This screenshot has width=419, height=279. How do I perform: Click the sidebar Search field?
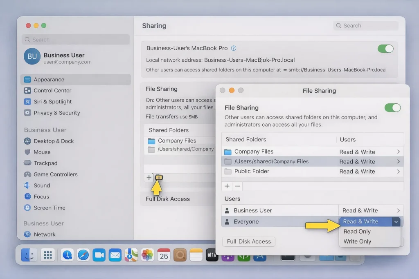[x=76, y=40]
